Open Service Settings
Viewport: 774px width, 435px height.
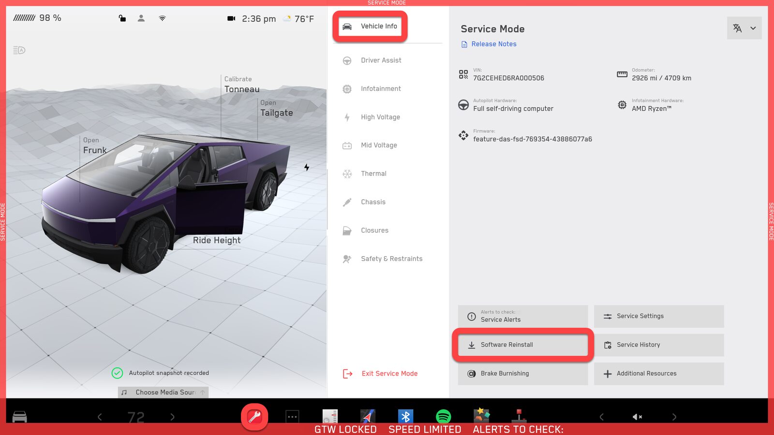pos(659,316)
